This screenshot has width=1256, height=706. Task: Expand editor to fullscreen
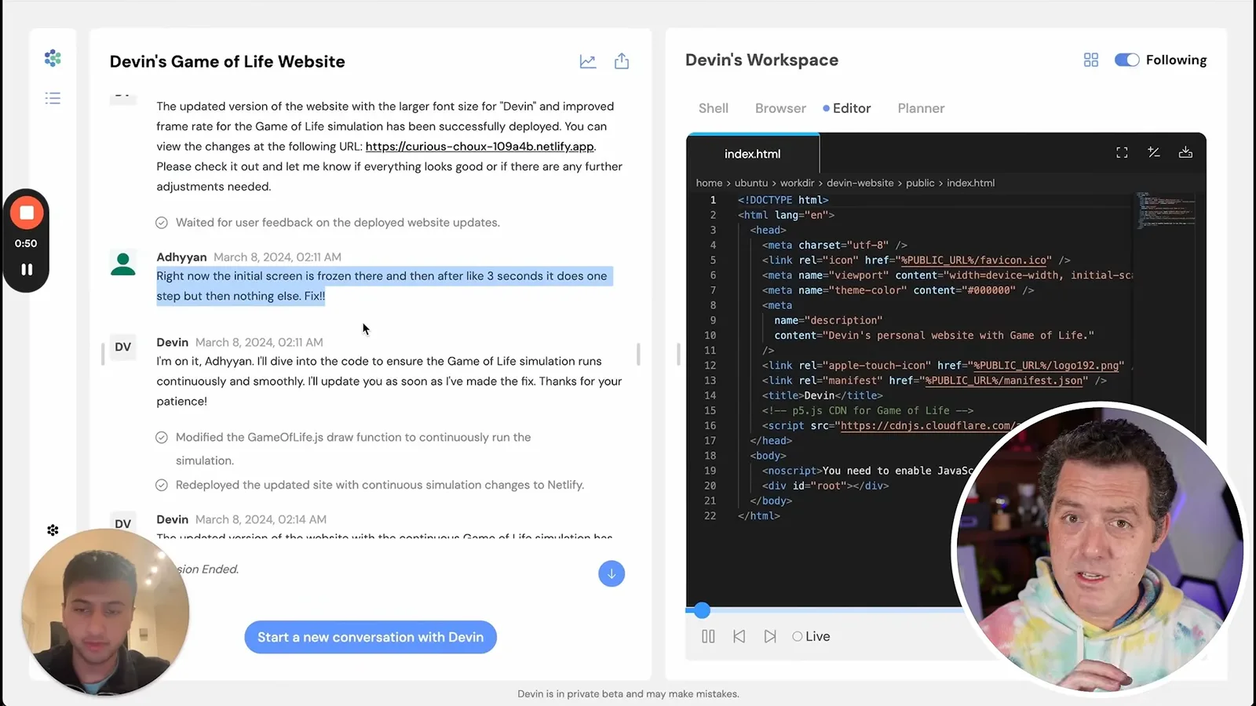coord(1122,153)
